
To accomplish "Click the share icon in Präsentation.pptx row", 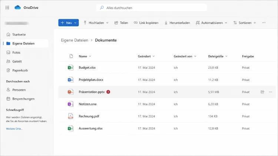I will pyautogui.click(x=262, y=92).
